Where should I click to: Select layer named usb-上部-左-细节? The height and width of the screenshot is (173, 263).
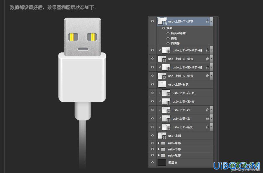tap(181, 76)
